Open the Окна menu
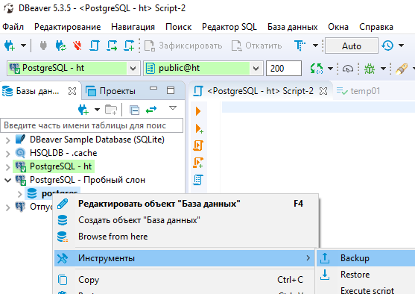This screenshot has height=294, width=415. (x=338, y=27)
